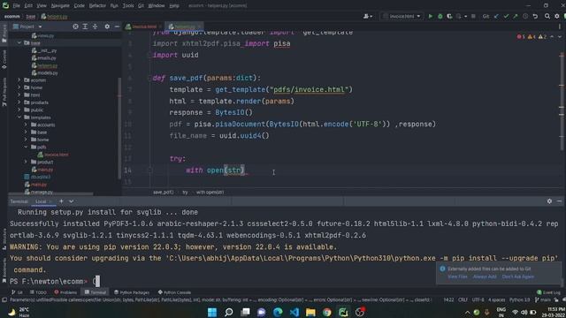Open Project panel options gear
The image size is (566, 318).
[x=107, y=26]
